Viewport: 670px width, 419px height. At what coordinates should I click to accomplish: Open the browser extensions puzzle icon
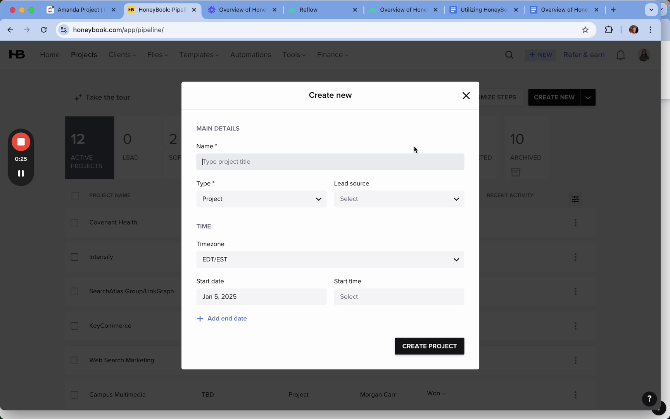(609, 30)
